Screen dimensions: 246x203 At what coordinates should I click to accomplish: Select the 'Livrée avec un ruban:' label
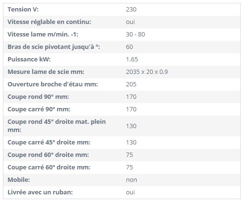coord(40,192)
